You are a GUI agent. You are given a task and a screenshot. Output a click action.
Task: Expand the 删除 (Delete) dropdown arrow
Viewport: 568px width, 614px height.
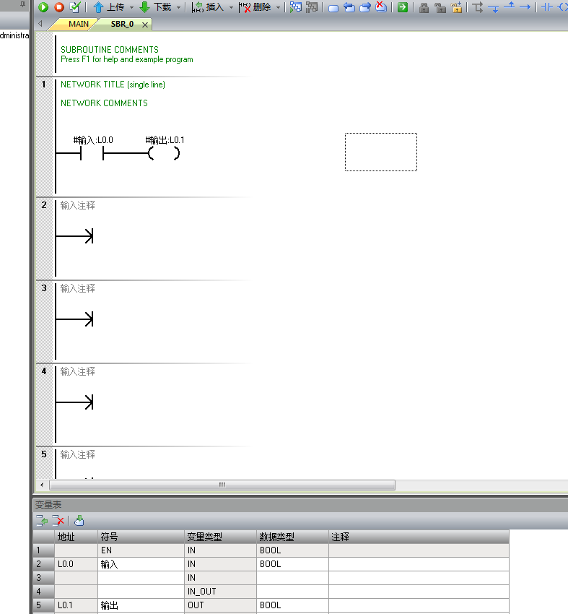pyautogui.click(x=279, y=7)
